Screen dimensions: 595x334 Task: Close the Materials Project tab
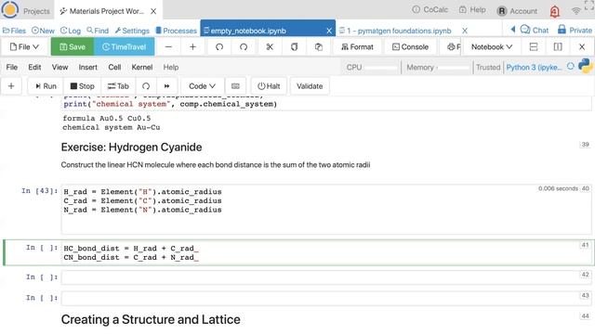tap(153, 11)
